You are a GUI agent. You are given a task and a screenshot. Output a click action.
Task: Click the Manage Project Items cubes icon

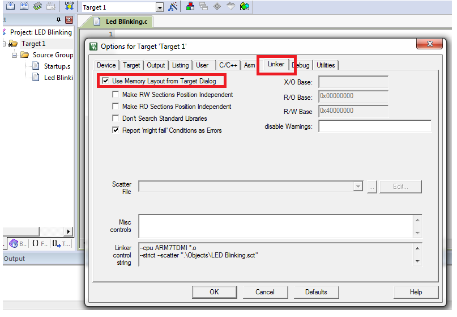190,7
